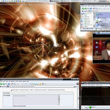This screenshot has width=110, height=110.
Task: Open the Tools menu in the web browser
Action: (17, 81)
